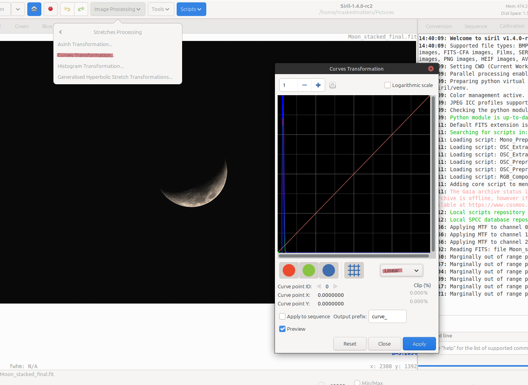Open the Linear interpolation dropdown

401,270
